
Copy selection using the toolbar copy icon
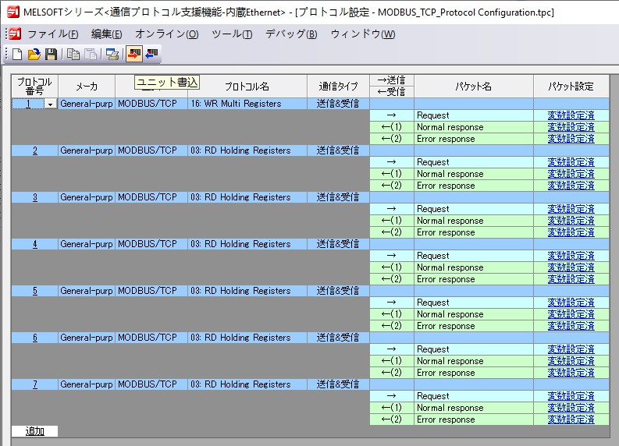click(x=73, y=54)
